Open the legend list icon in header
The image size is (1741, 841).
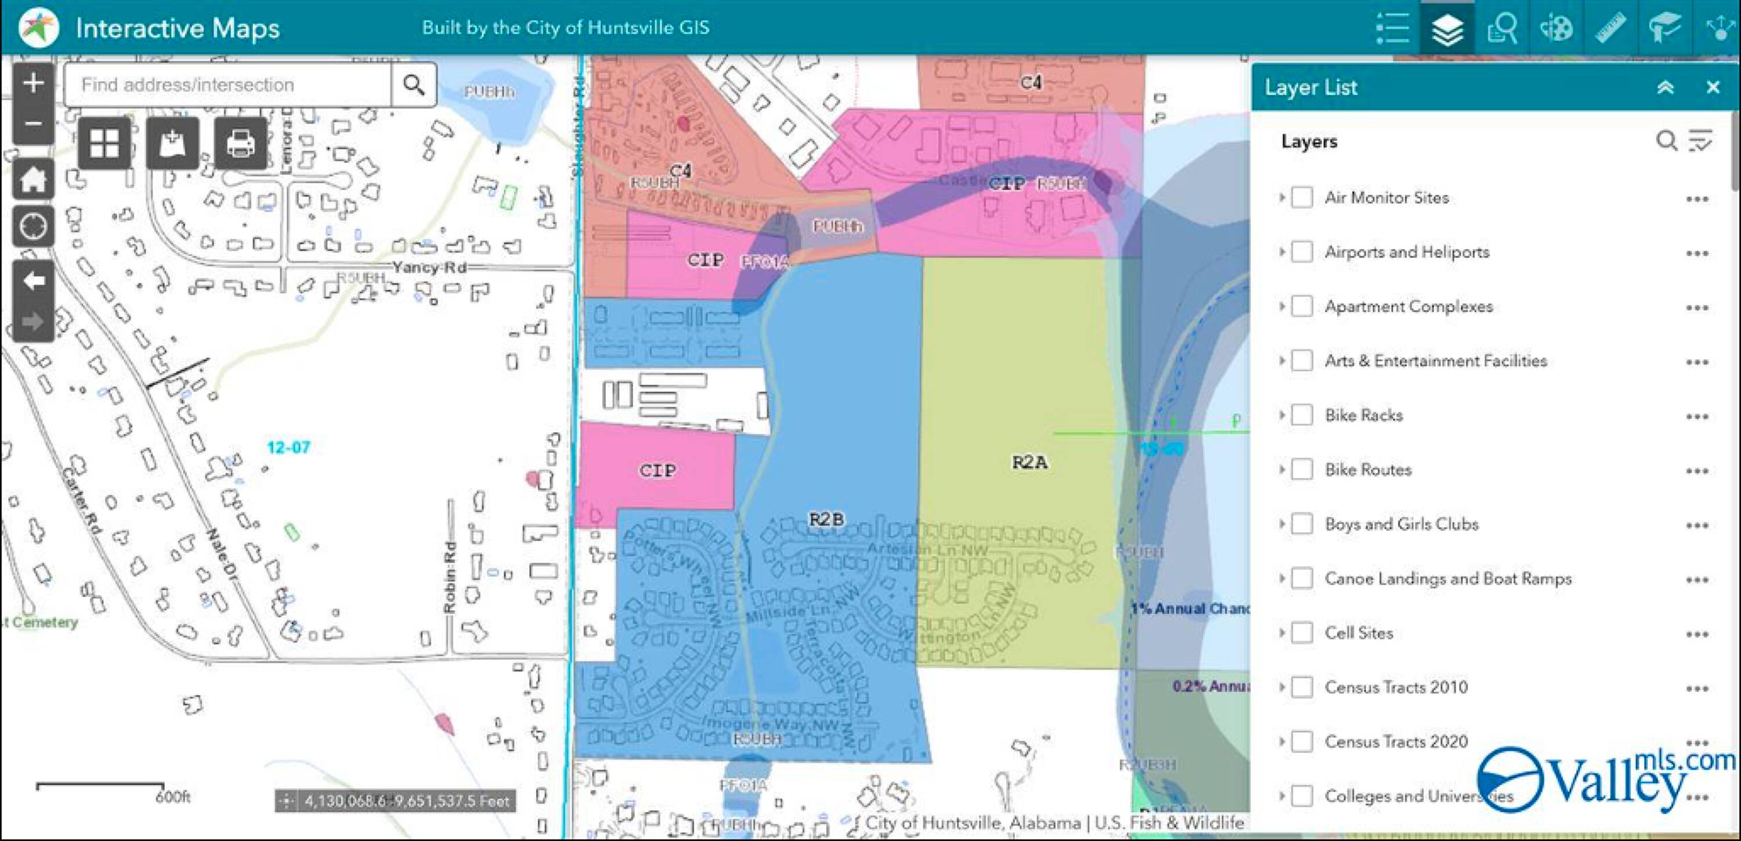click(x=1393, y=28)
